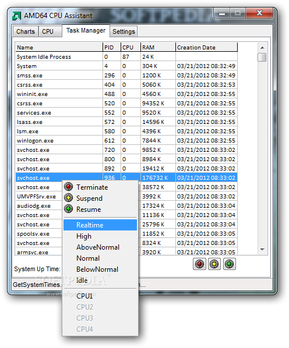This screenshot has width=289, height=348.
Task: Select CPU1 affinity in context menu
Action: 100,296
